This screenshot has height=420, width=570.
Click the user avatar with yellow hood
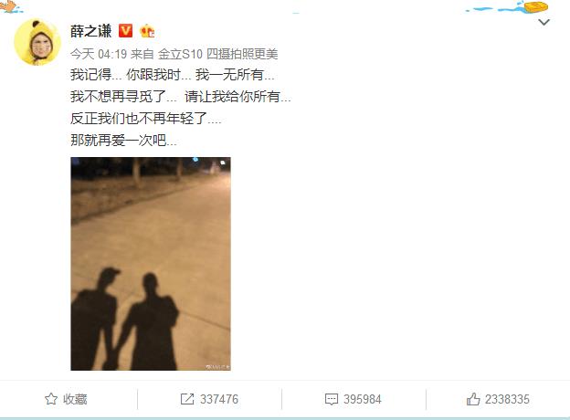pos(37,42)
